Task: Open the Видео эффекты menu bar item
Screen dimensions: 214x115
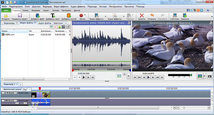Action: click(61, 6)
